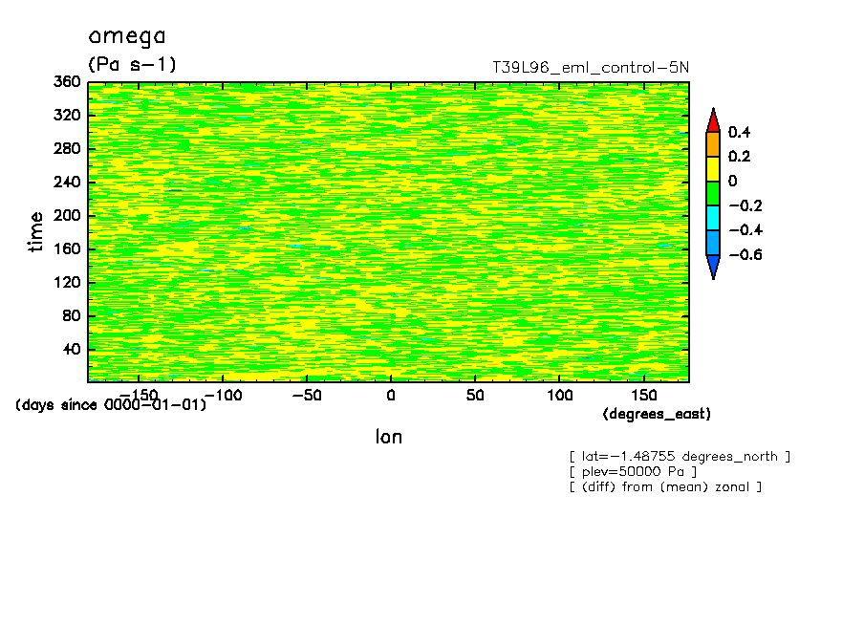
Task: Select the orange colorbar segment
Action: [x=713, y=144]
